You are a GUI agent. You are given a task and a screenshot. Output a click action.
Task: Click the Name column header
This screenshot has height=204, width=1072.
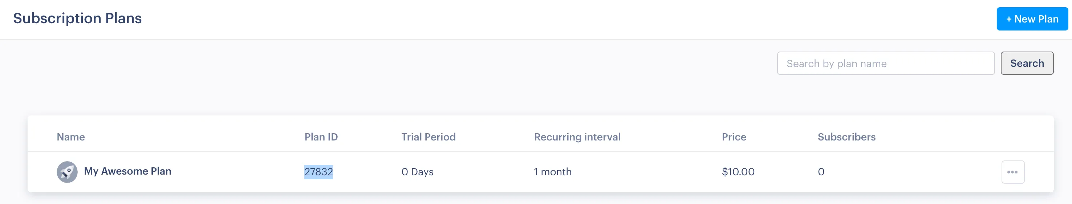pos(71,137)
